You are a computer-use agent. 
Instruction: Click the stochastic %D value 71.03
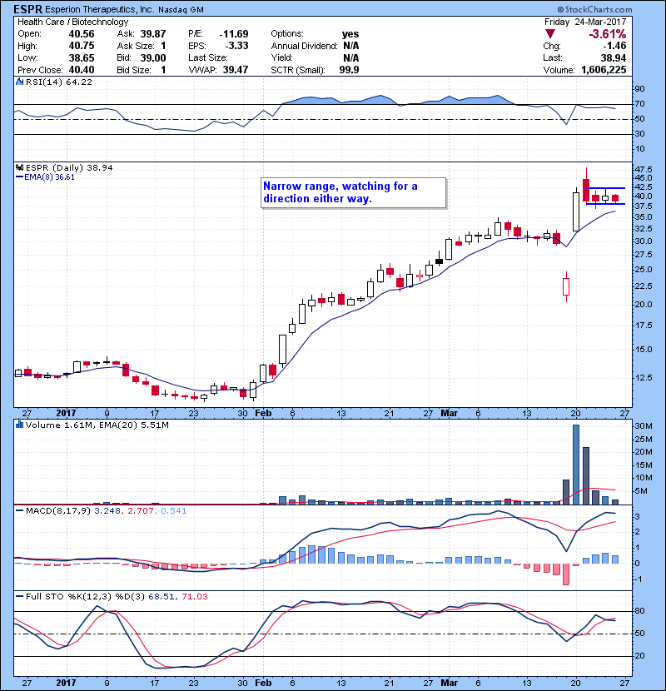[195, 596]
